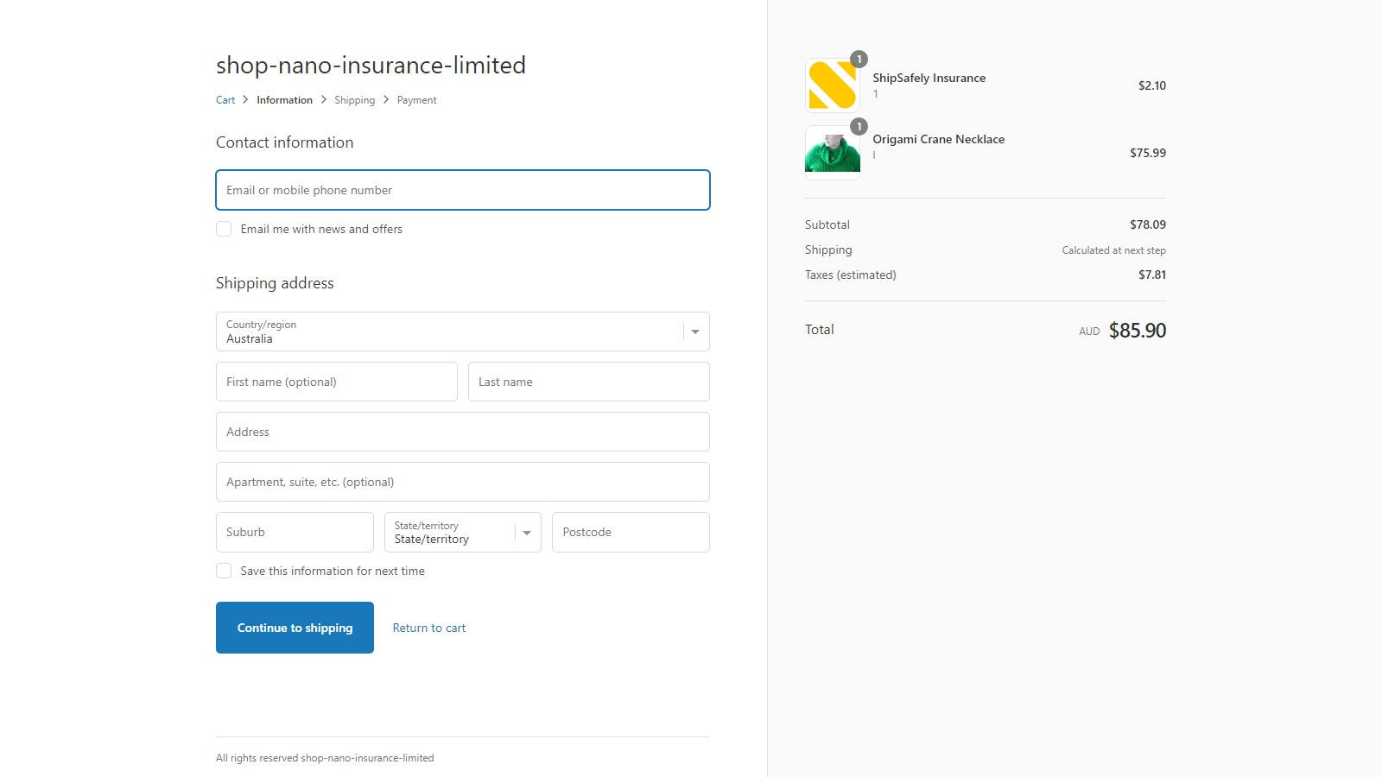
Task: Click the ShipSafely Insurance product thumbnail
Action: point(833,85)
